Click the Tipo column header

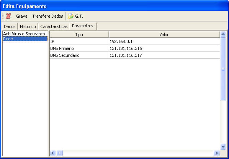(79, 35)
